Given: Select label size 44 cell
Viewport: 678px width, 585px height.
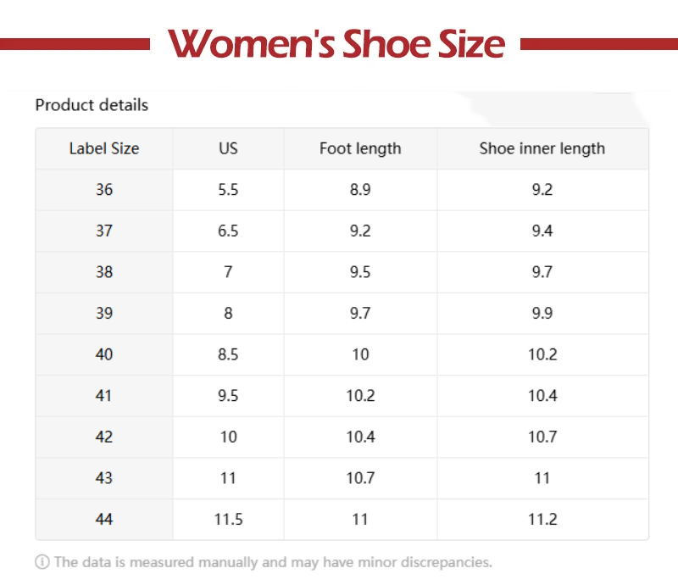Looking at the screenshot, I should pyautogui.click(x=104, y=519).
